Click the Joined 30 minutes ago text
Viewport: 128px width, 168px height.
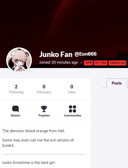click(59, 62)
